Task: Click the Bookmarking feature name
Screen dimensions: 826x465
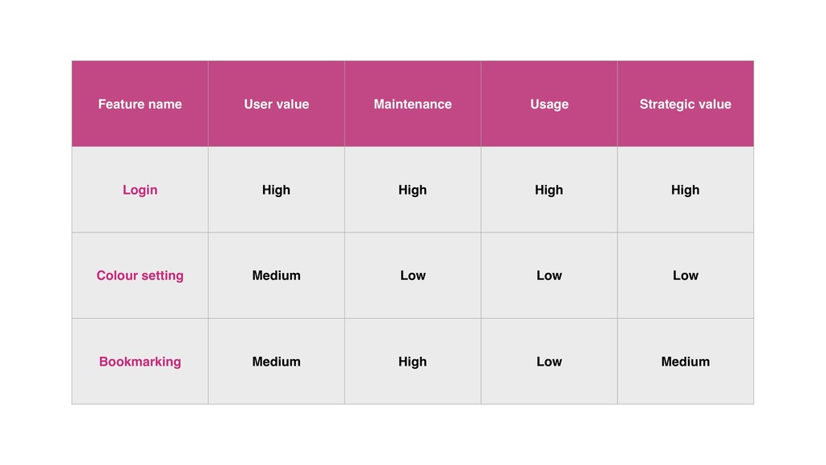Action: (140, 362)
